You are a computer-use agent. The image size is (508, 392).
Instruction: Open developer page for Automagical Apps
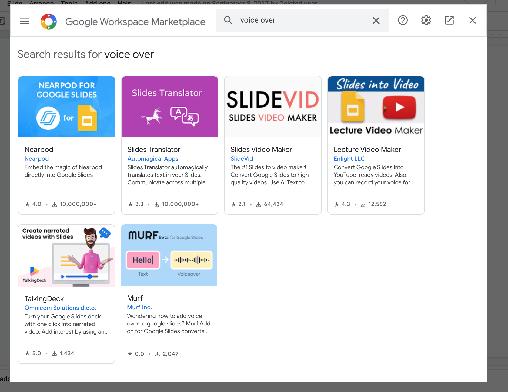[153, 159]
